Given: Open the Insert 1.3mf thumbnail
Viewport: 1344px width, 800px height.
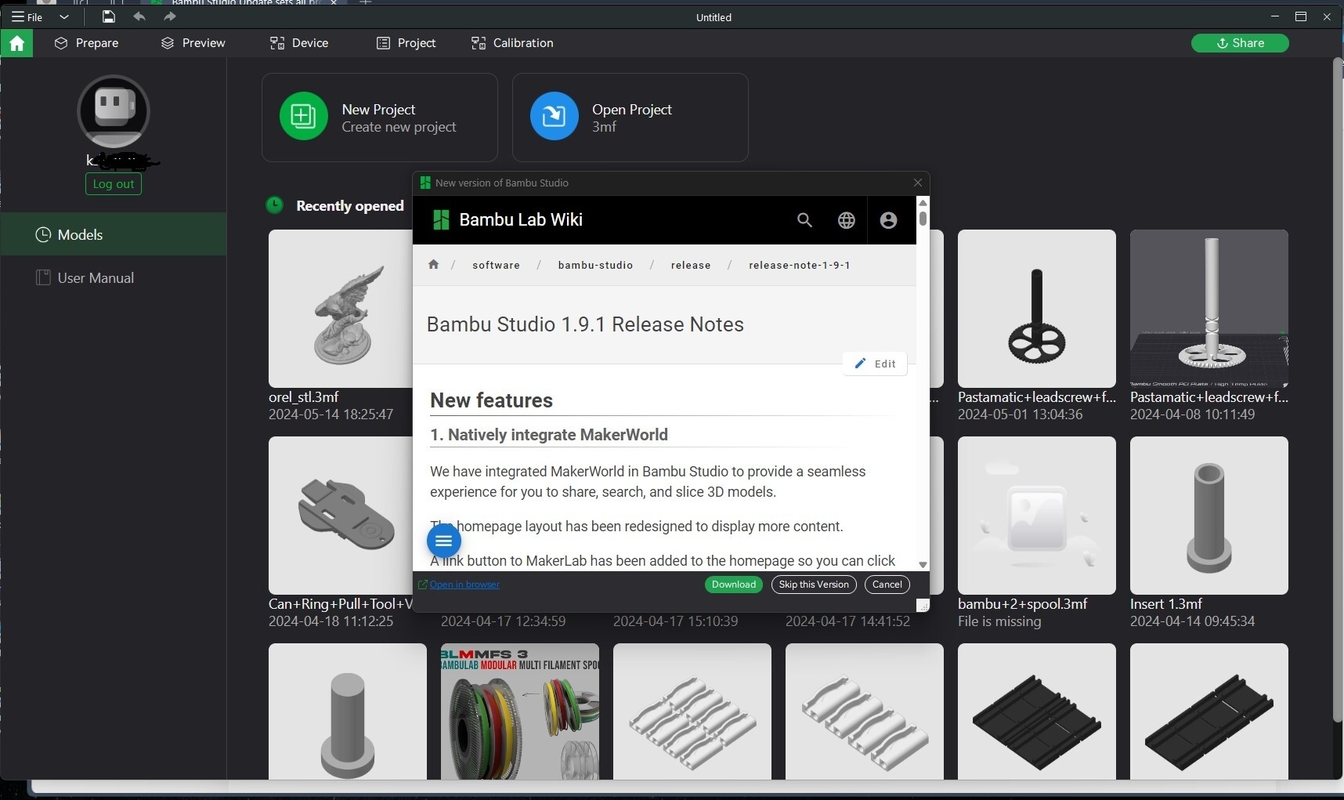Looking at the screenshot, I should click(1209, 516).
